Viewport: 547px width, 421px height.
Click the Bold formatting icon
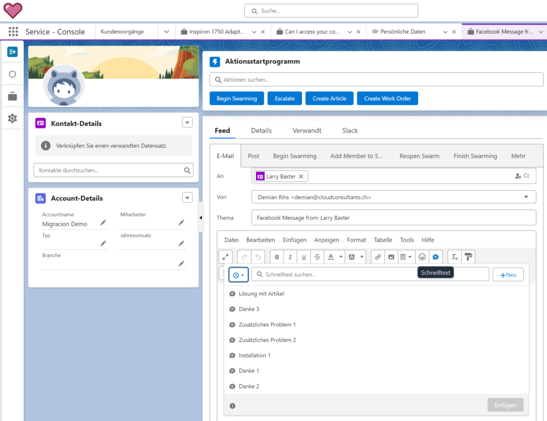277,257
